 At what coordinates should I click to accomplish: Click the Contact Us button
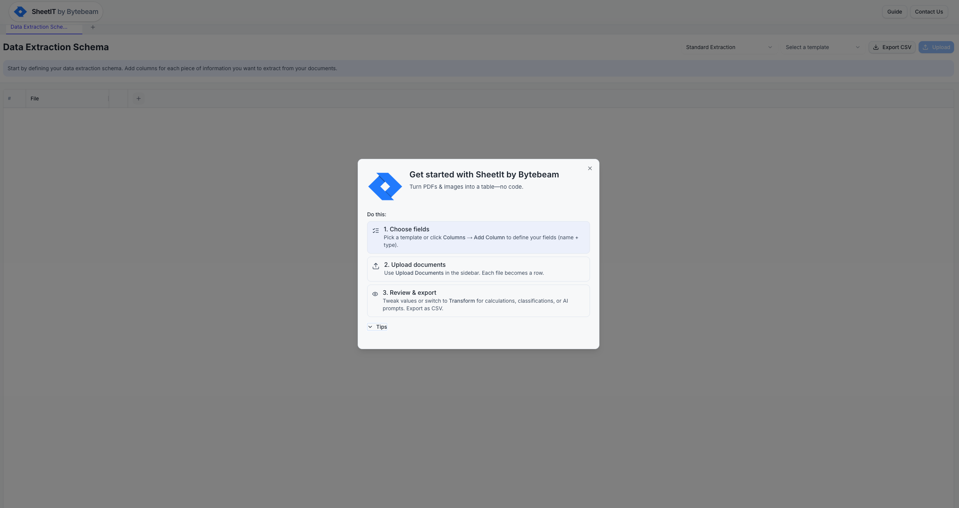(928, 12)
